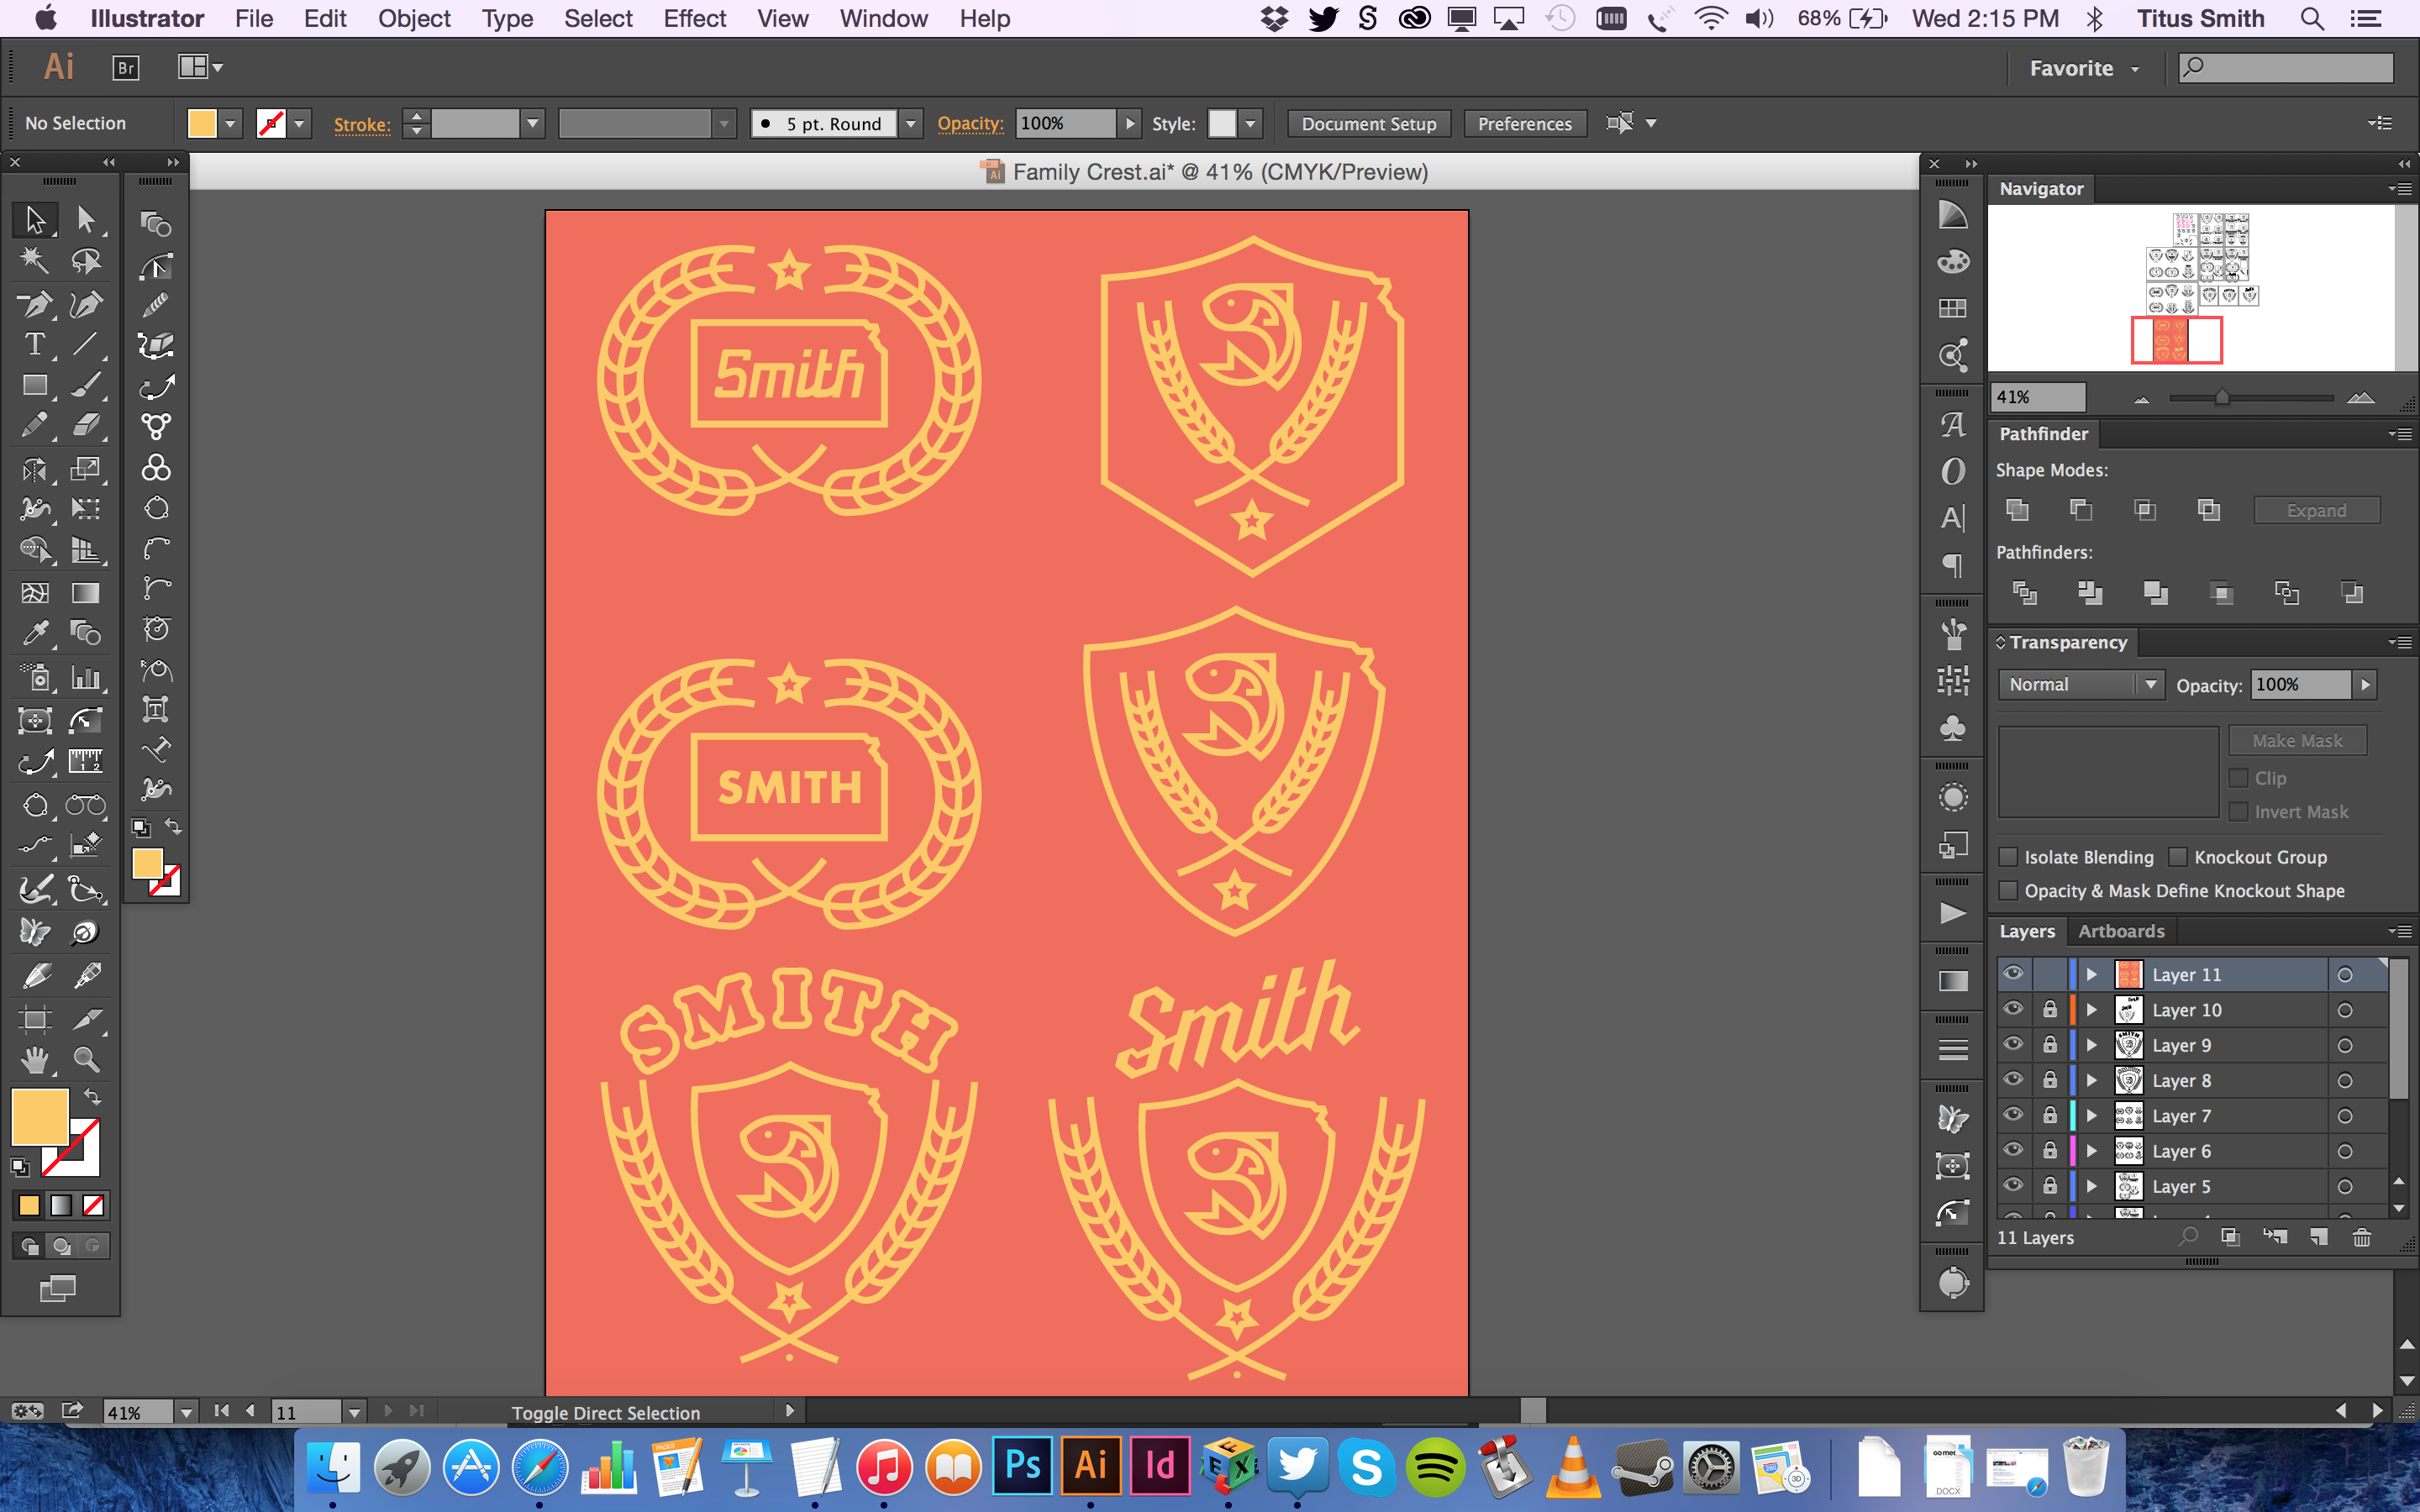Select the Column Graph tool
Screen dimensions: 2420x1512
pos(86,678)
